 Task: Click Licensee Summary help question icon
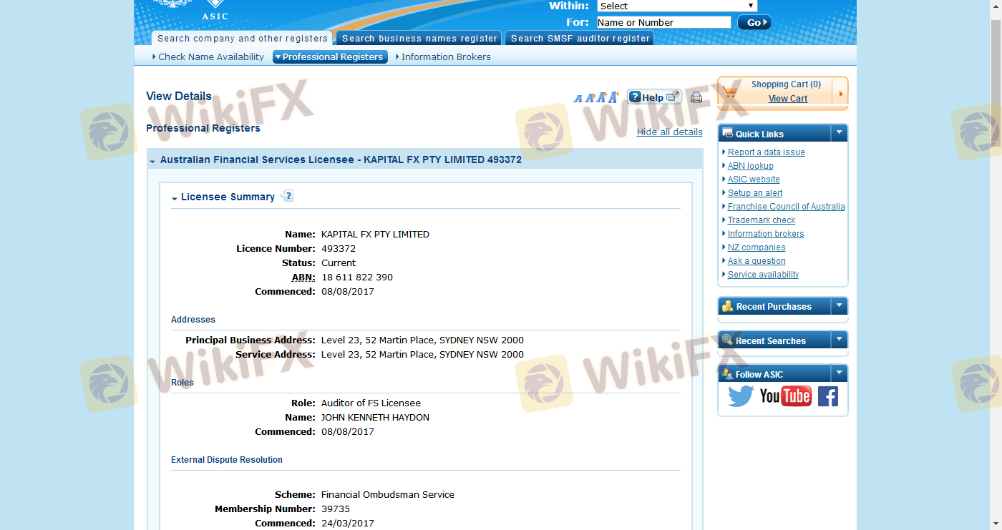coord(287,196)
